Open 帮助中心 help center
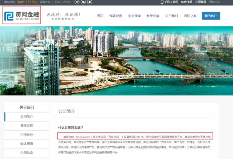This screenshot has width=233, height=159. [215, 2]
